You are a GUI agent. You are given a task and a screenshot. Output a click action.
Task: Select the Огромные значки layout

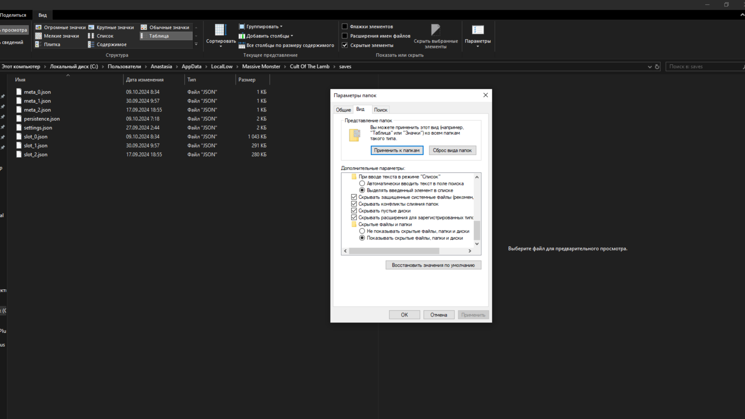[x=60, y=27]
